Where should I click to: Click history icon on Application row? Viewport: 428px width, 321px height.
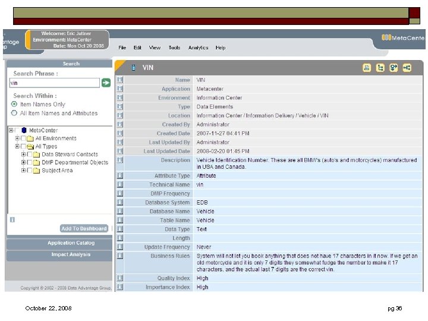[x=120, y=89]
